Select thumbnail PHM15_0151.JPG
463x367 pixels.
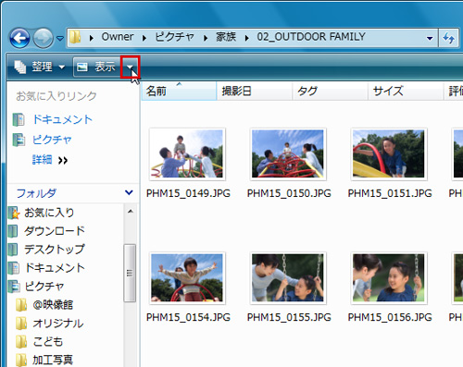click(x=389, y=154)
